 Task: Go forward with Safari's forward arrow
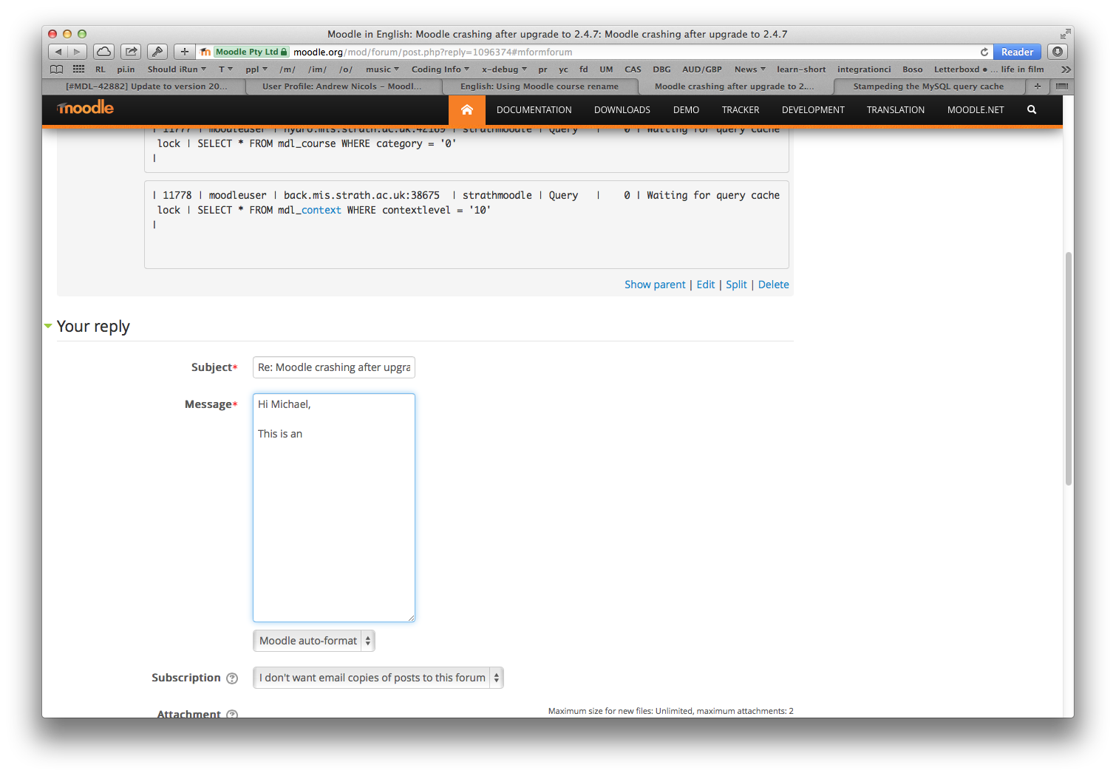(x=77, y=52)
